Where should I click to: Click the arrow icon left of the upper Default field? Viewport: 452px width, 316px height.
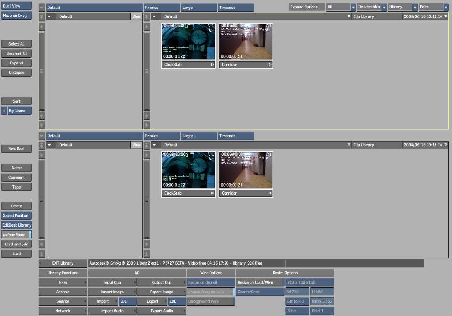[41, 8]
